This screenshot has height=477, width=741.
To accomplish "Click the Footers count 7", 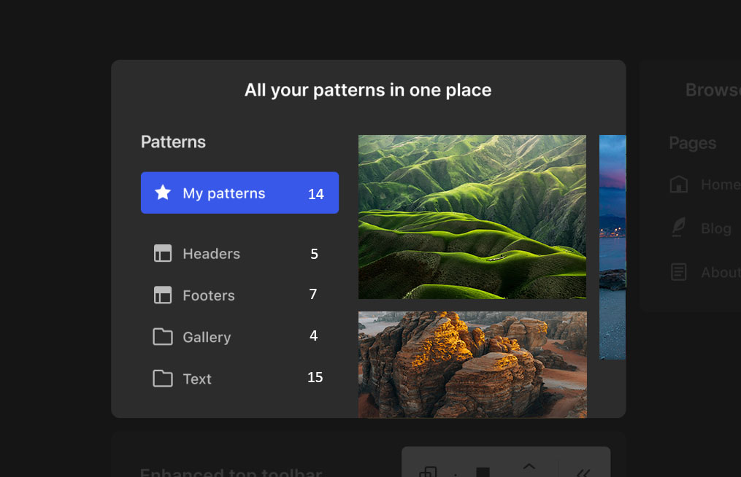I will (x=313, y=294).
